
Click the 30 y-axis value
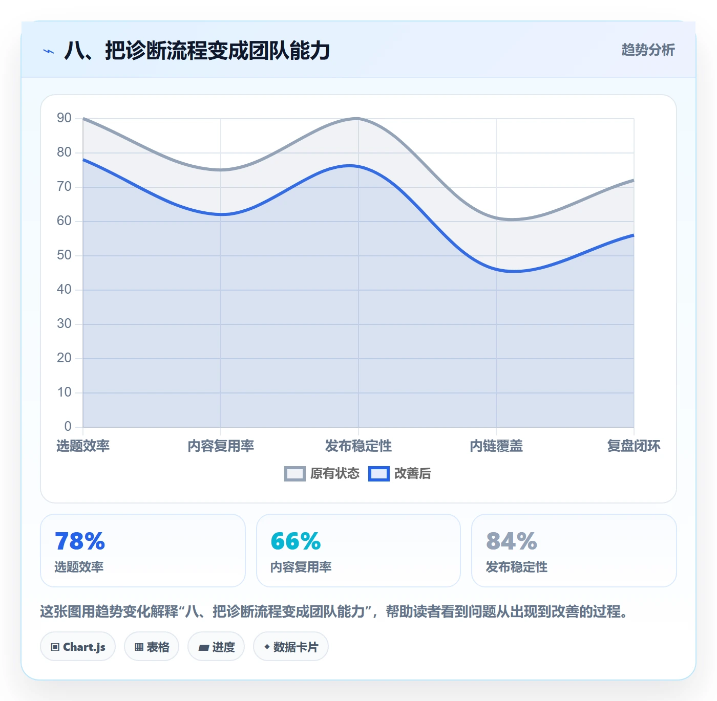point(64,324)
